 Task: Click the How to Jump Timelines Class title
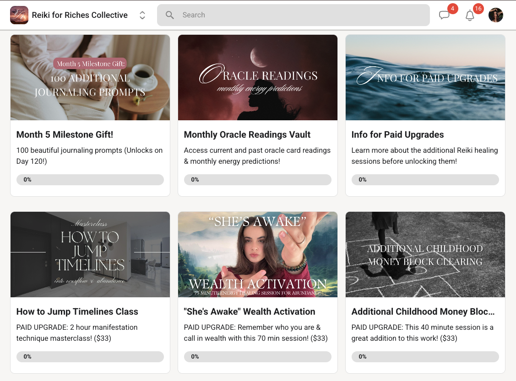[x=77, y=311]
